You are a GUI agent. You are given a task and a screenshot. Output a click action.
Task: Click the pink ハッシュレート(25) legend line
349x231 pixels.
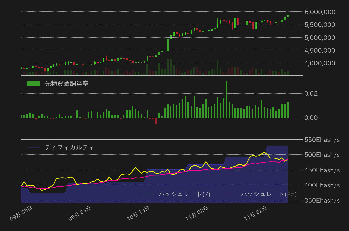coord(229,194)
